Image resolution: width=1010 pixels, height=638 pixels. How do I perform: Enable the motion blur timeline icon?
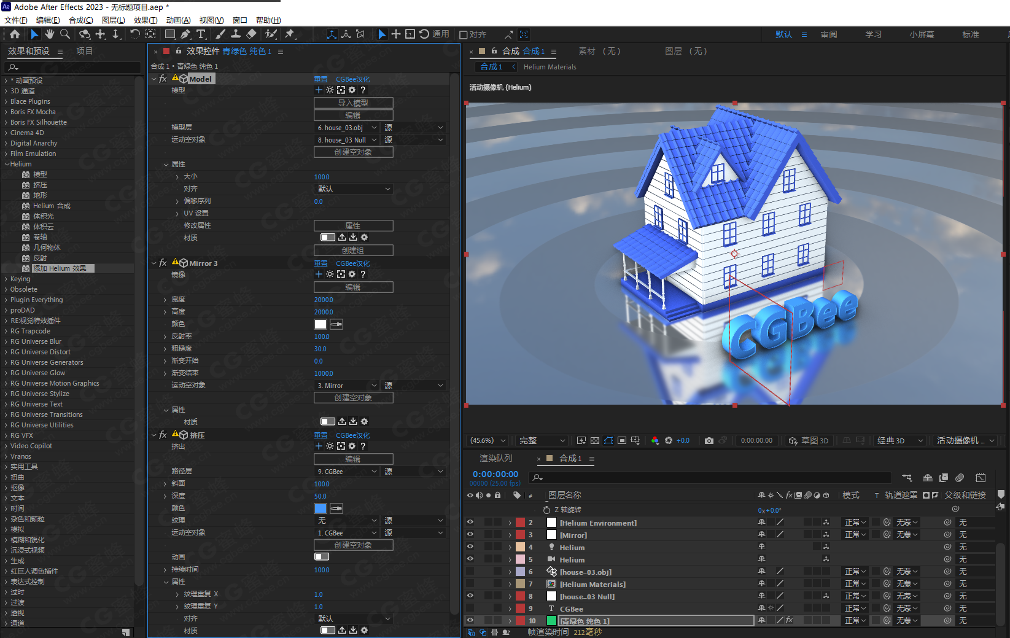point(960,478)
